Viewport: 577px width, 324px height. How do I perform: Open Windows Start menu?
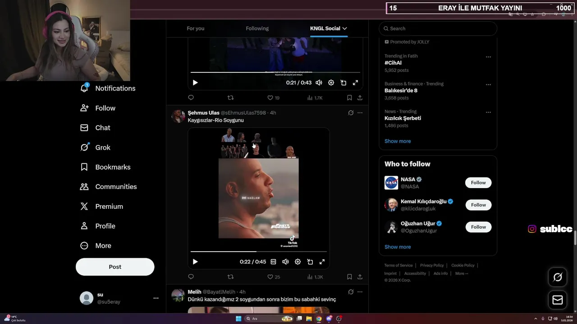coord(238,319)
